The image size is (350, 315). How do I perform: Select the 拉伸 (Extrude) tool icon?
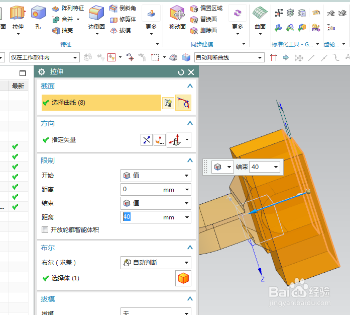(x=18, y=13)
